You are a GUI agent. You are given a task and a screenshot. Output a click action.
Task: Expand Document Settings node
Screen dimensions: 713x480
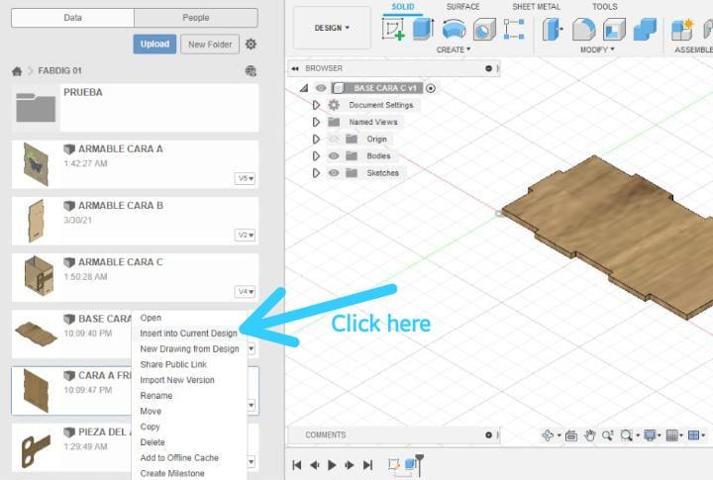tap(316, 105)
